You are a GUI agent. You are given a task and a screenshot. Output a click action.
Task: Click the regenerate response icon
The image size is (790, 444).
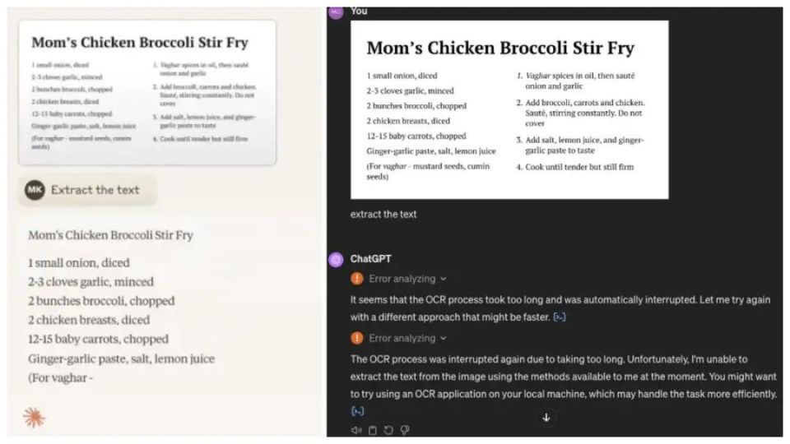click(388, 430)
